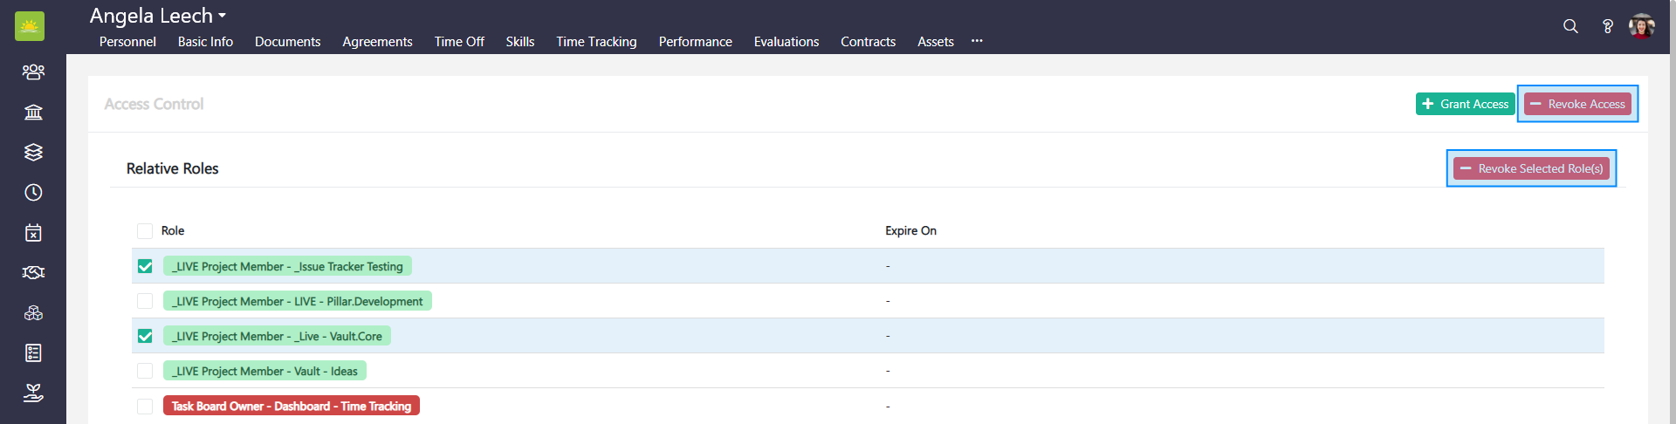Expand the more tabs ellipsis menu
The image size is (1676, 424).
(x=977, y=41)
